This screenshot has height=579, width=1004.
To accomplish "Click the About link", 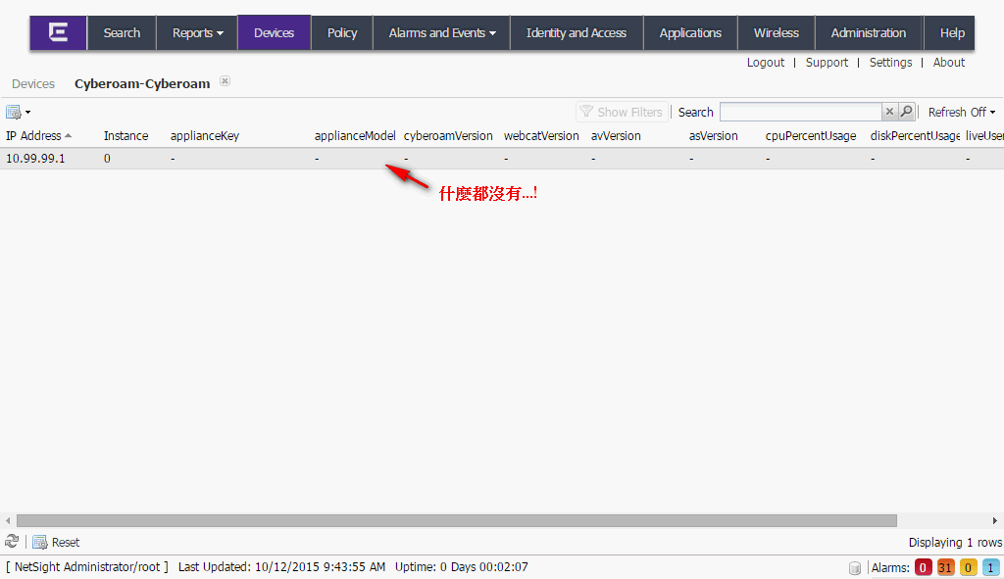I will 948,62.
